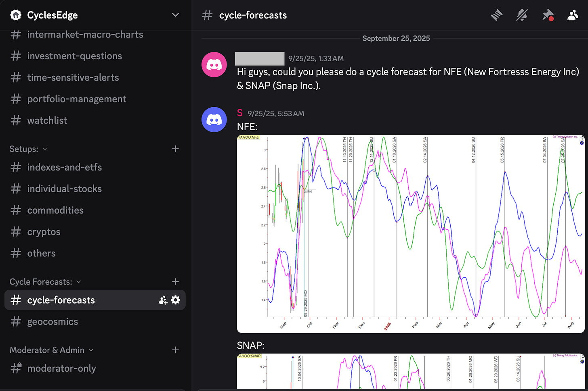588x391 pixels.
Task: Create channel in Moderator & Admin category
Action: (x=175, y=350)
